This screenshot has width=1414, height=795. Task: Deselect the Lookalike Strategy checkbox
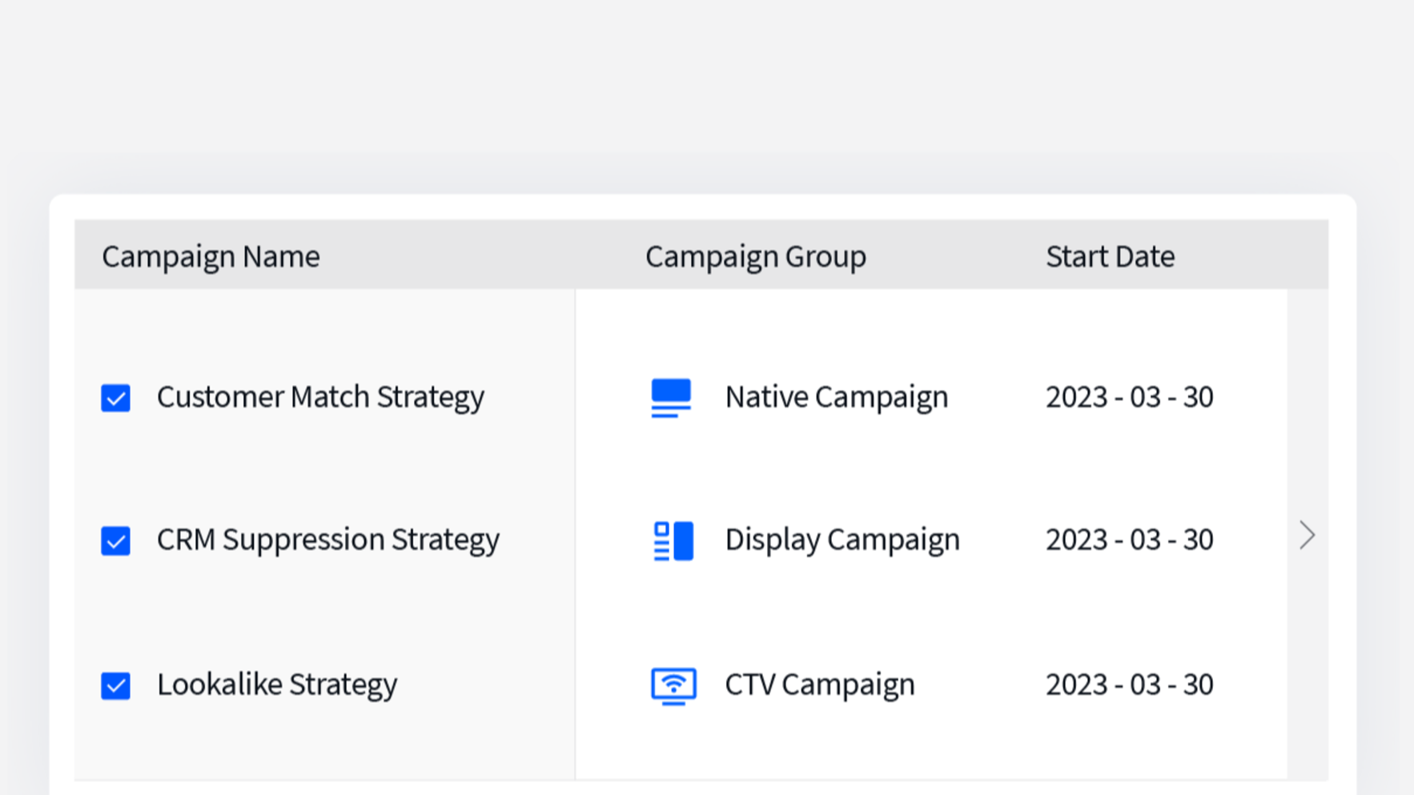point(116,685)
